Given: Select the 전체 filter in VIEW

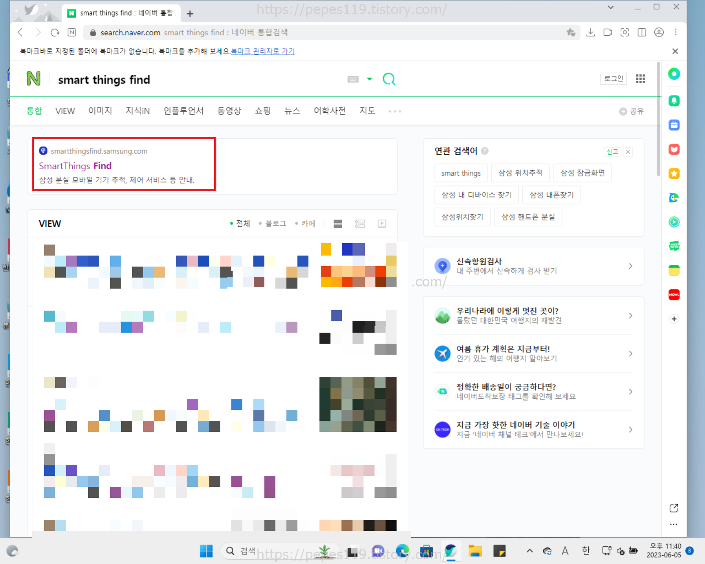Looking at the screenshot, I should 240,223.
